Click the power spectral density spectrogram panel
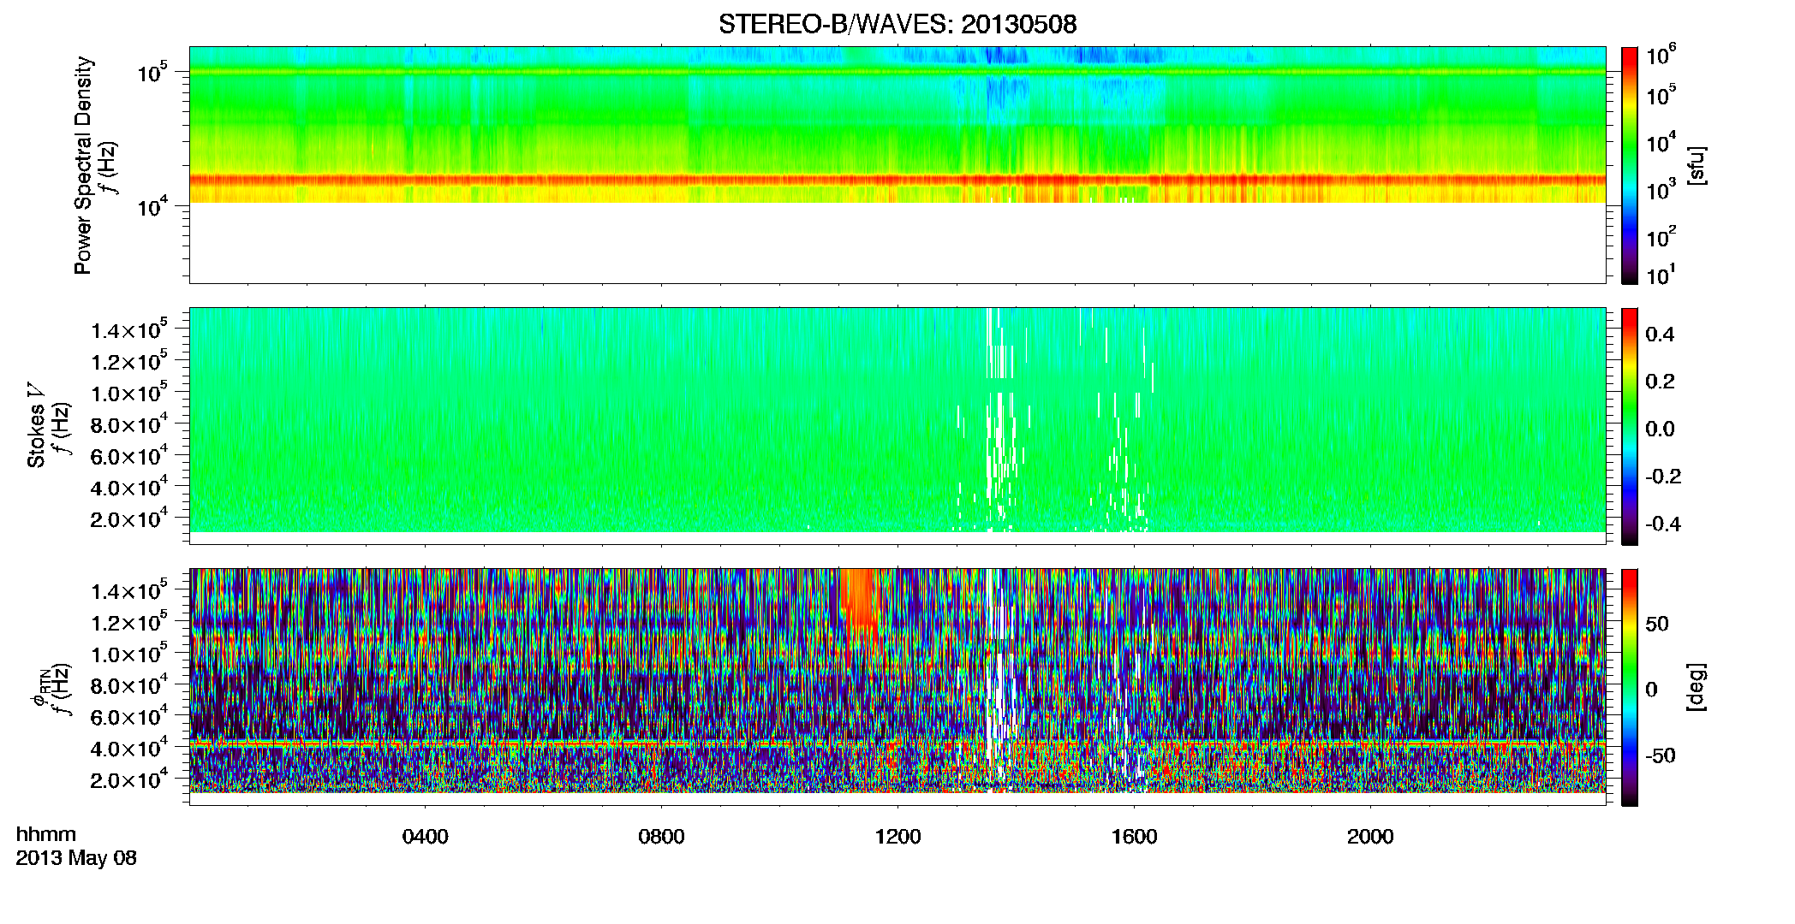The height and width of the screenshot is (924, 1795). (897, 165)
